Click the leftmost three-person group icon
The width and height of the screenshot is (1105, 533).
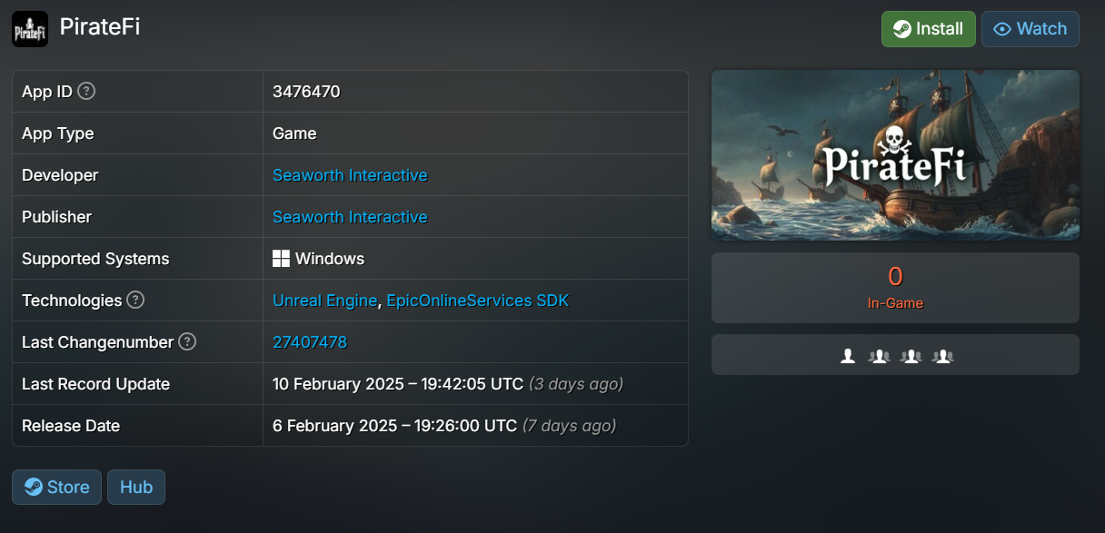[x=879, y=356]
